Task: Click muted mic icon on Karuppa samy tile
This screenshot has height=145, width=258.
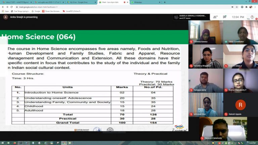Action: pos(191,90)
